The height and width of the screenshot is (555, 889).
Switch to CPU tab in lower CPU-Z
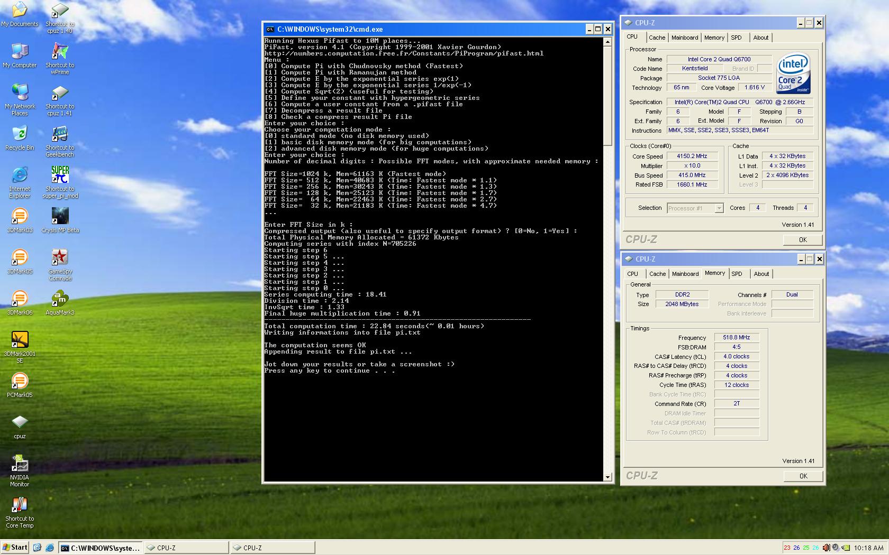[632, 274]
